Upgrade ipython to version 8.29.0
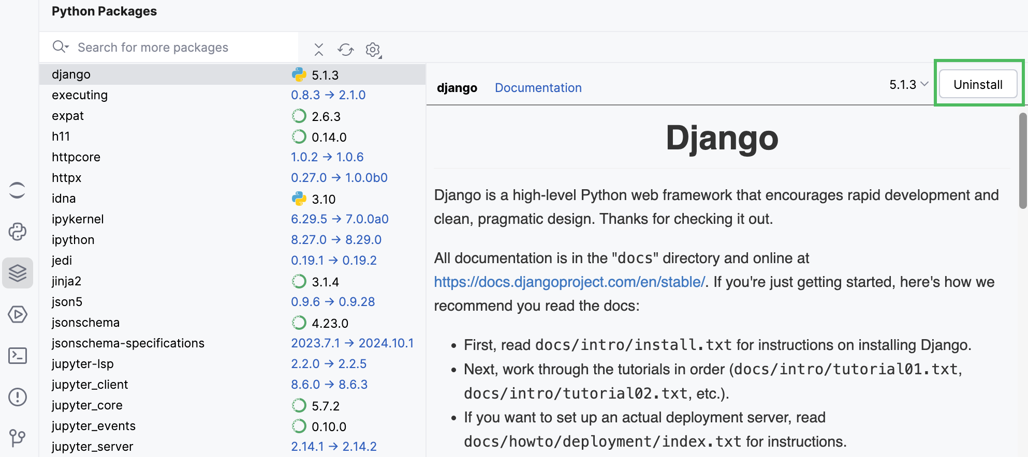The height and width of the screenshot is (457, 1028). [336, 240]
